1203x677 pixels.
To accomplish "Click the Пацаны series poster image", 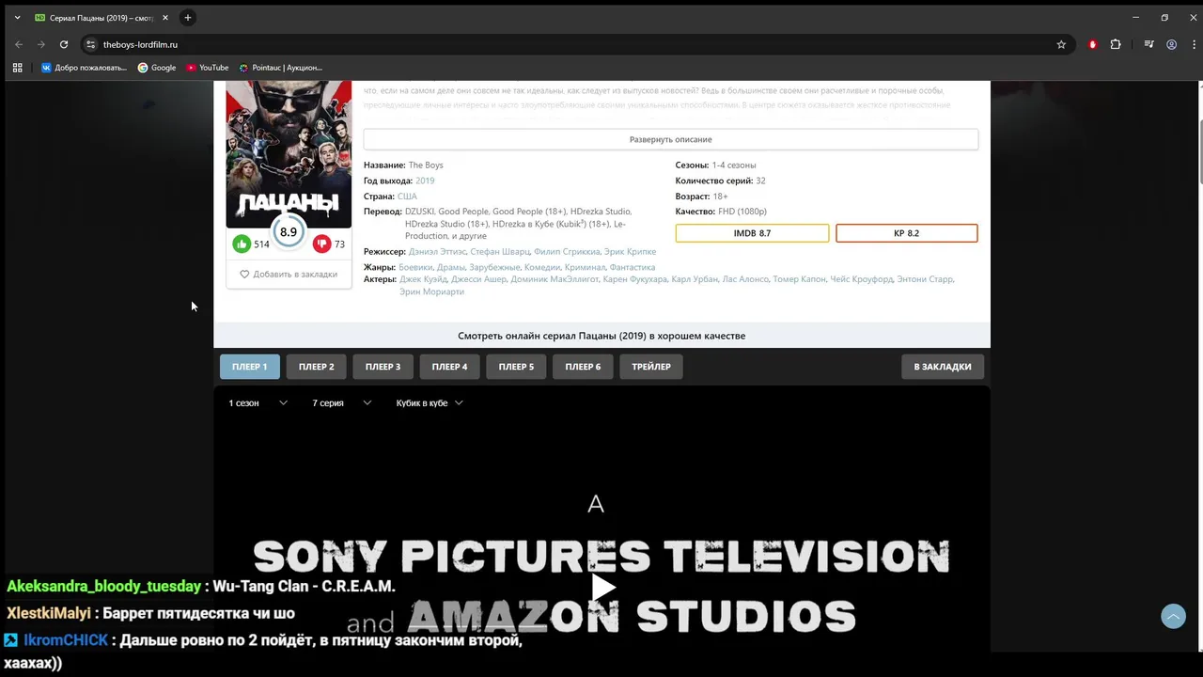I will pos(289,153).
